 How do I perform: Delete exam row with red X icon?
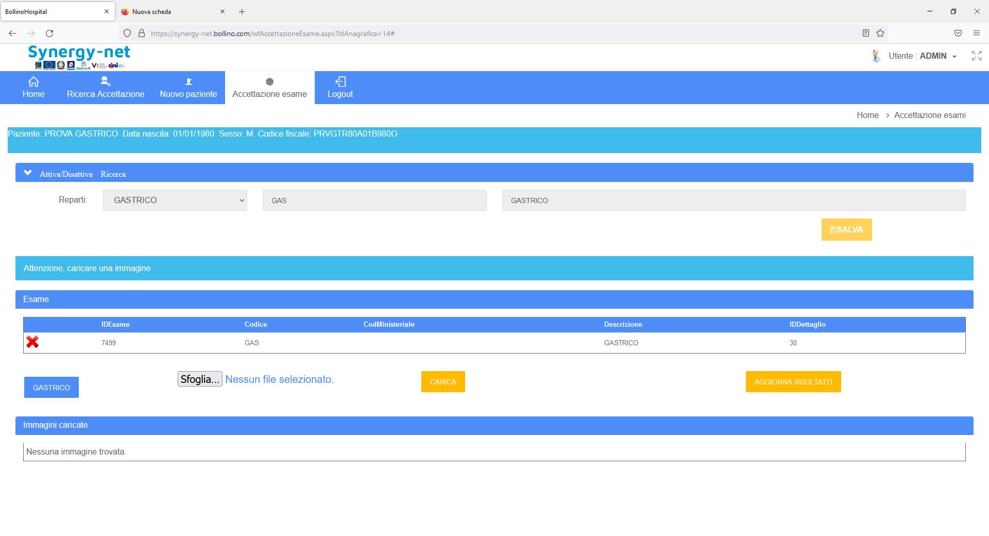coord(32,342)
